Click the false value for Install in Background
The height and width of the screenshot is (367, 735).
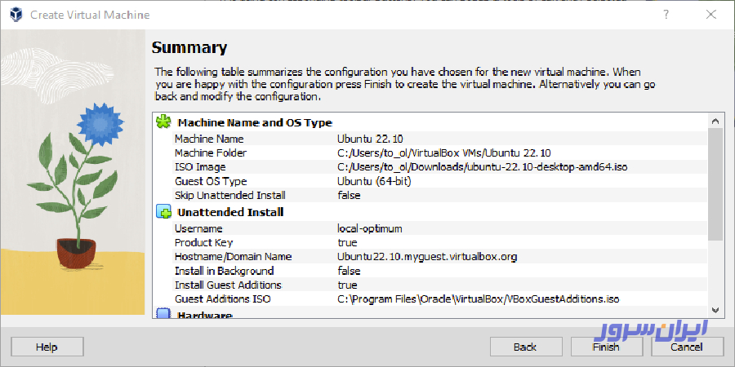349,271
